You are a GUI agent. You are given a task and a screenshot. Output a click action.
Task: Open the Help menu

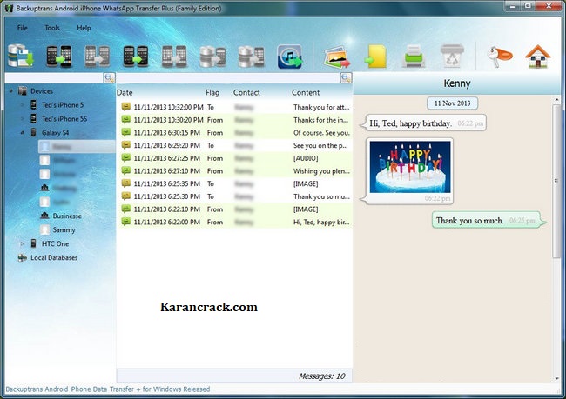(84, 28)
